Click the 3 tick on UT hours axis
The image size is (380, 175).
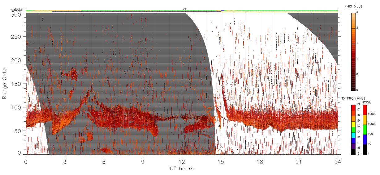coord(65,161)
